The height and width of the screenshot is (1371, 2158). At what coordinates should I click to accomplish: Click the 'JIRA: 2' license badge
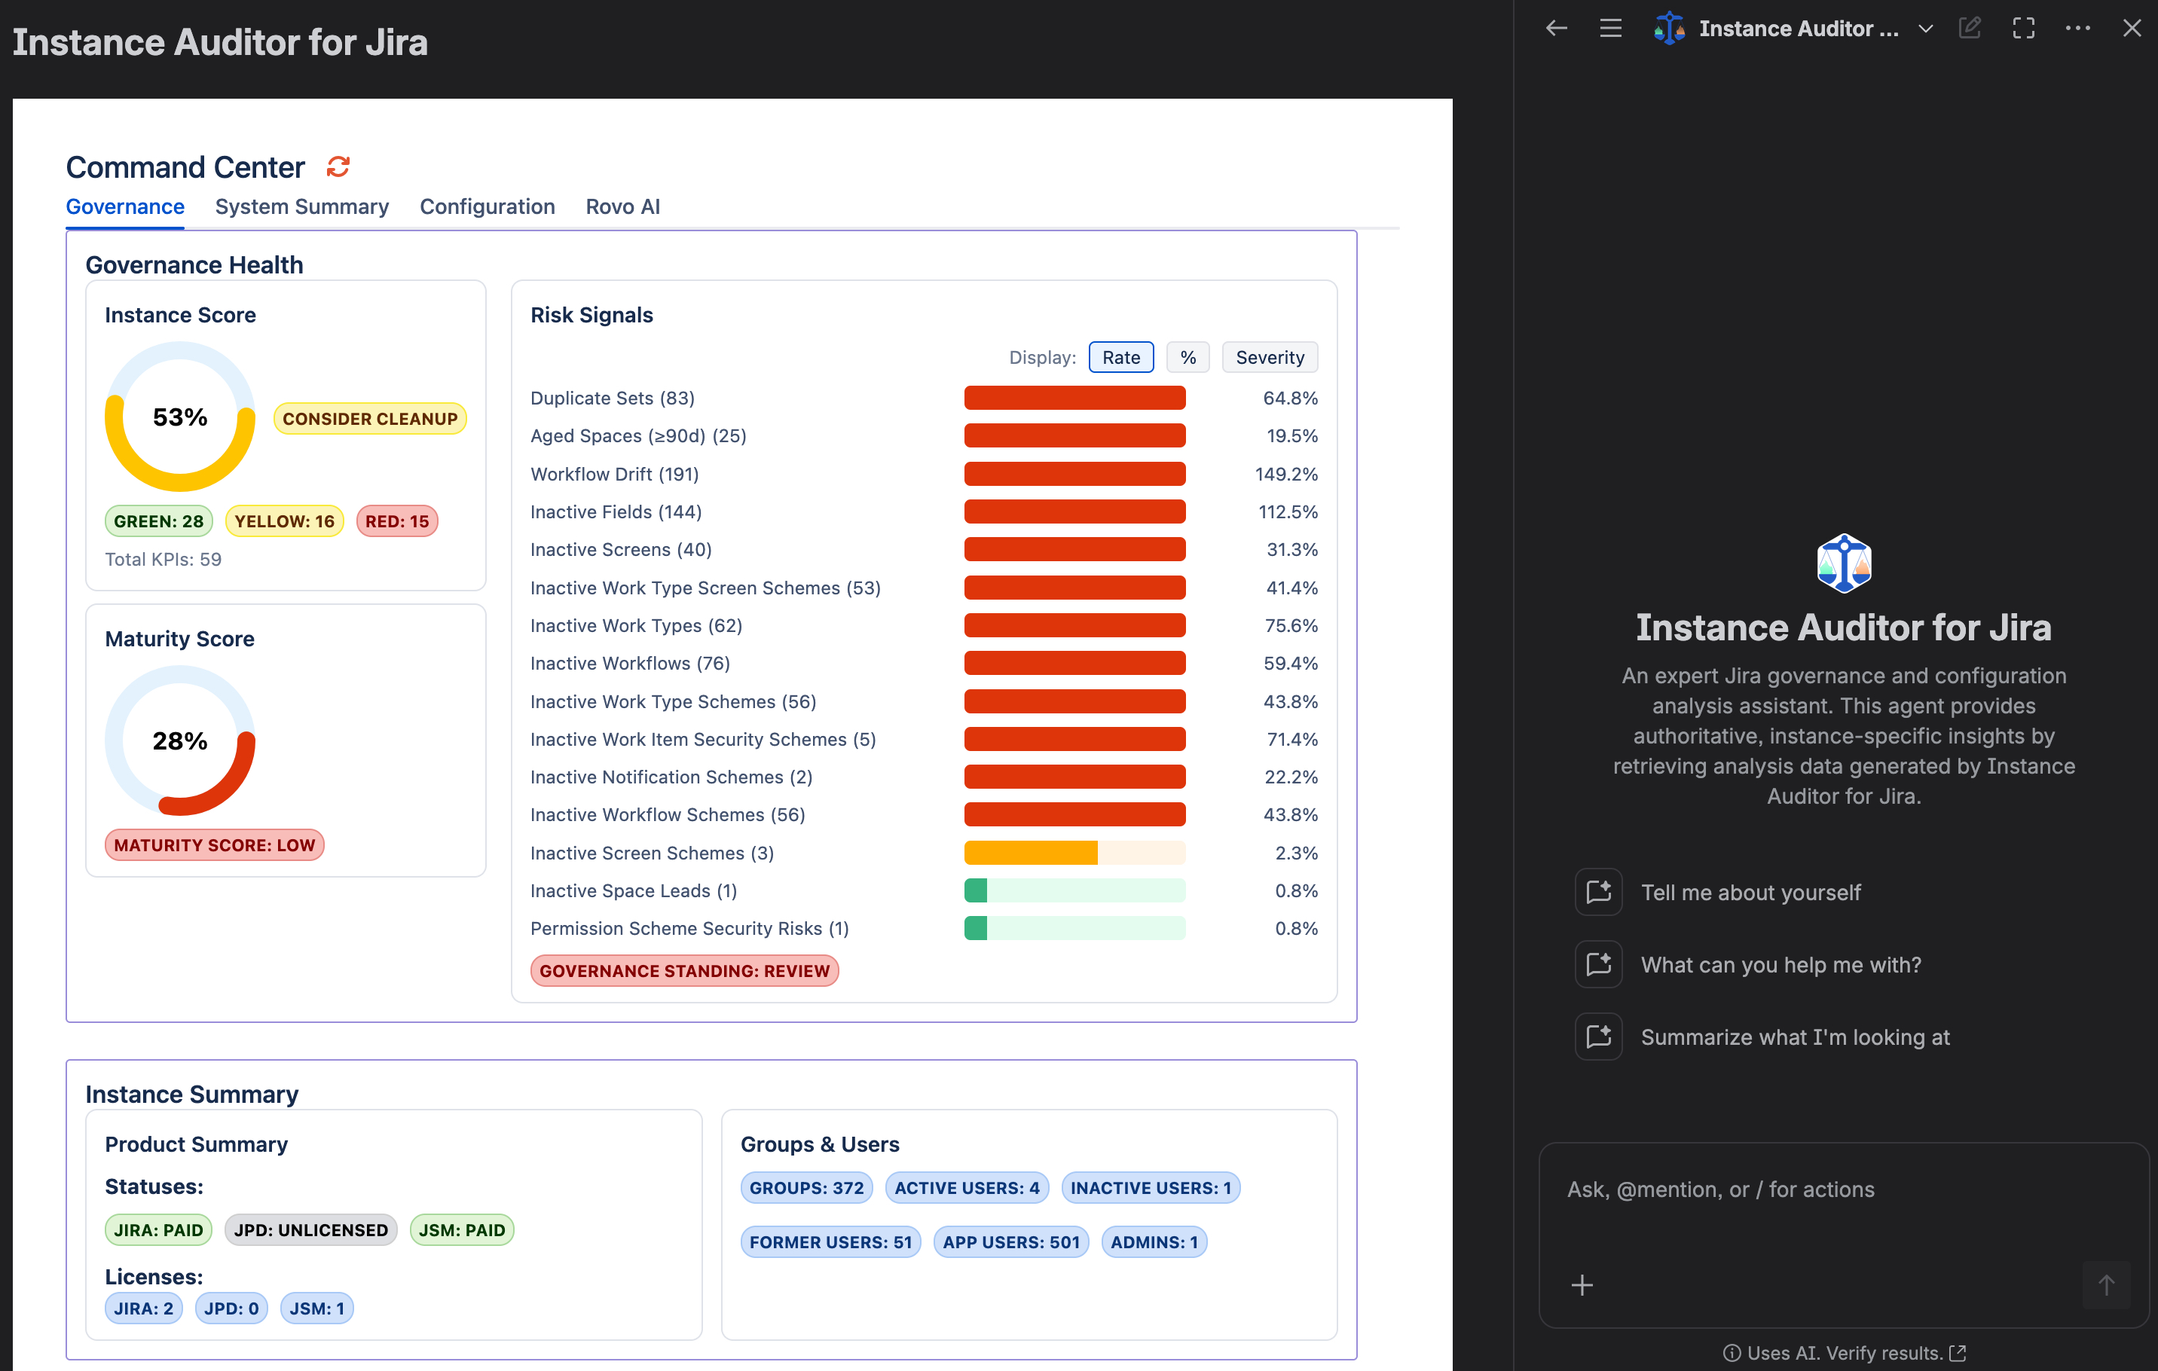(x=143, y=1308)
